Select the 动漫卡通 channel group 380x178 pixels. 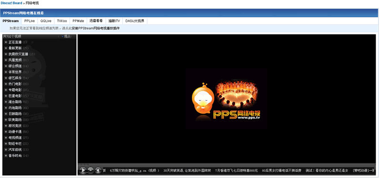pos(15,131)
